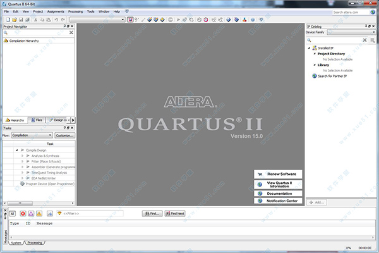This screenshot has width=379, height=253.
Task: Click the Qsys system integration toolbar icon
Action: pyautogui.click(x=244, y=20)
